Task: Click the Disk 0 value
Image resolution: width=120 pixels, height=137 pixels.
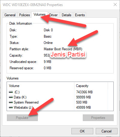Action: [x=48, y=30]
